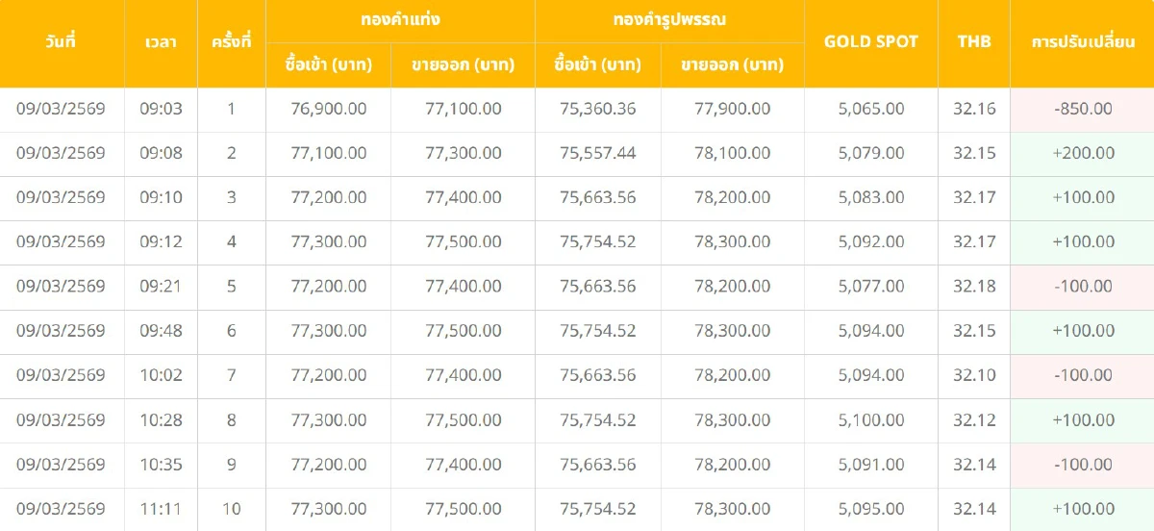The image size is (1154, 531).
Task: Click the 75,360.36 buy price cell
Action: click(x=597, y=109)
